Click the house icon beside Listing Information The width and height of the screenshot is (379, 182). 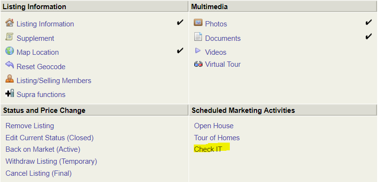[x=10, y=23]
